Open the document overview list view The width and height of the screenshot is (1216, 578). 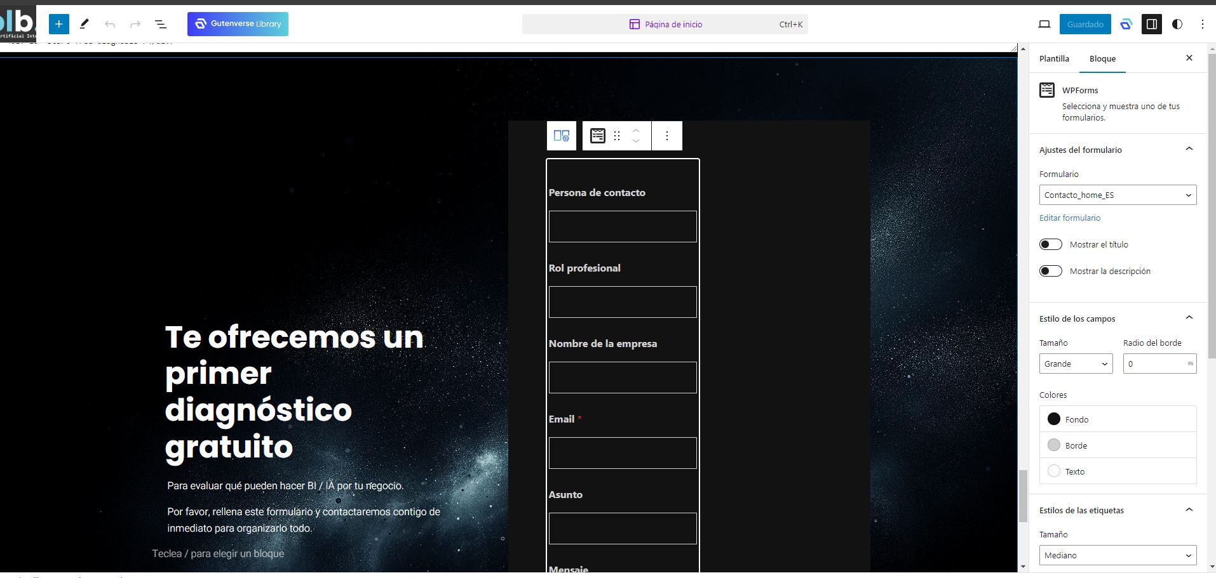(161, 24)
